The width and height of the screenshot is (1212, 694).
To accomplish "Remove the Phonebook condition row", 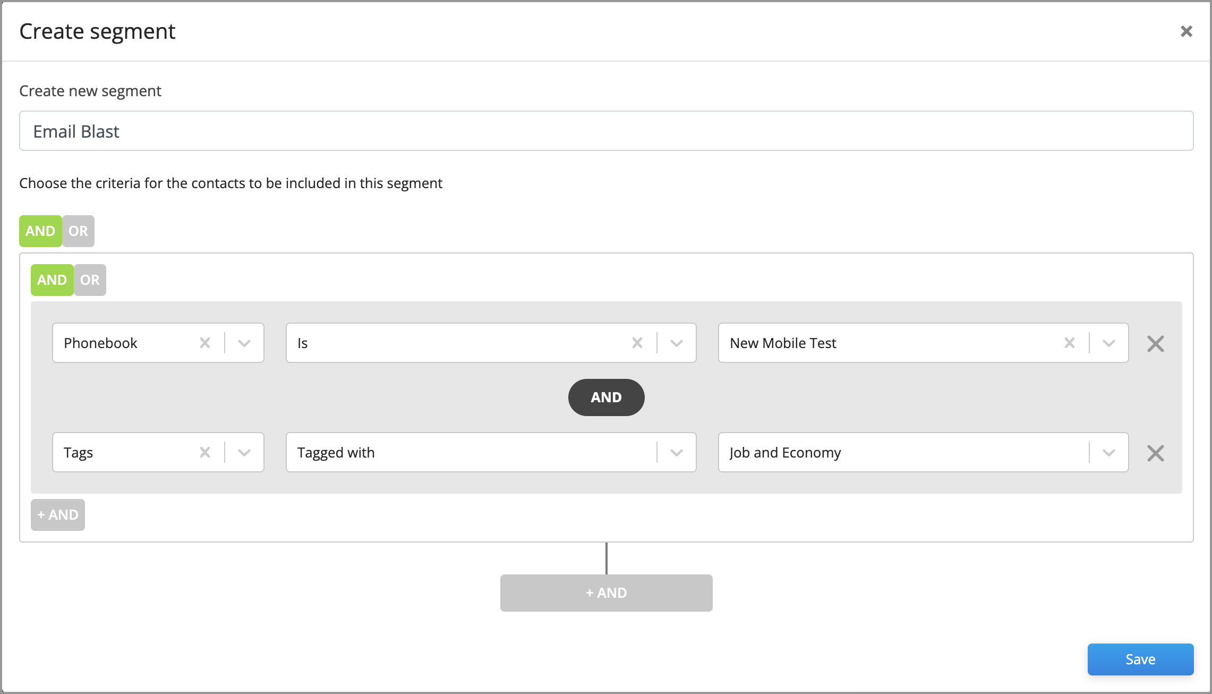I will click(1156, 344).
